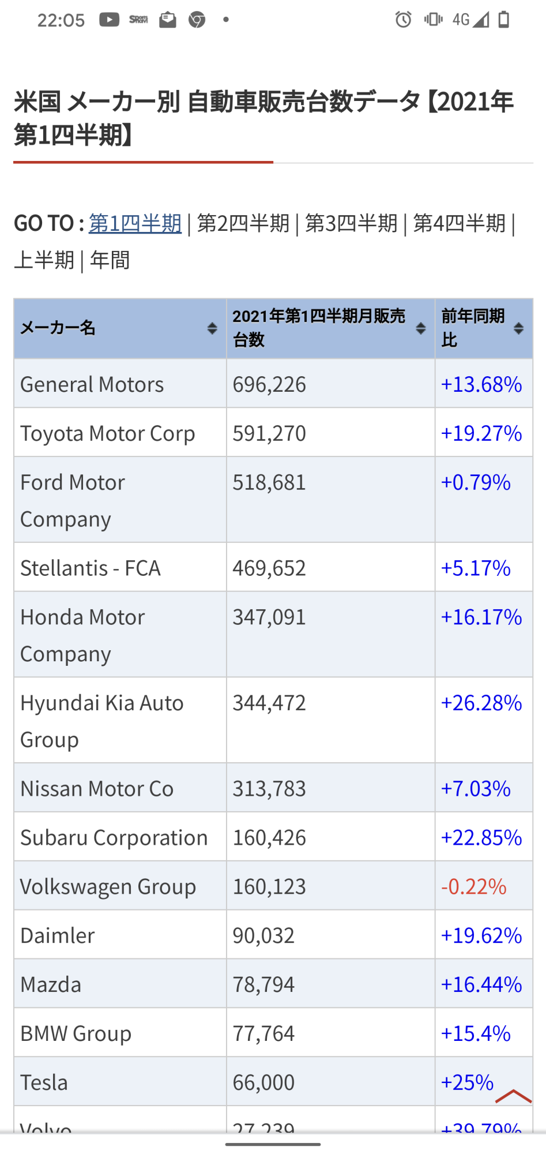Tap the vibrate mode status icon

click(433, 20)
